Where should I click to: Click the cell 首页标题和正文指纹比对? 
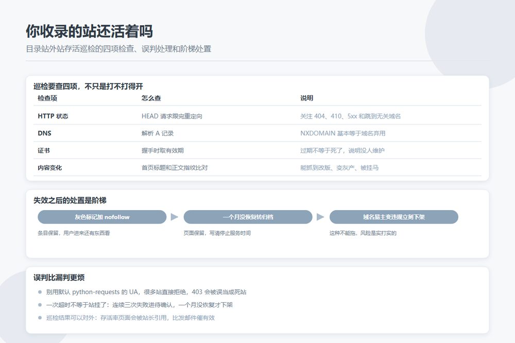coord(175,167)
